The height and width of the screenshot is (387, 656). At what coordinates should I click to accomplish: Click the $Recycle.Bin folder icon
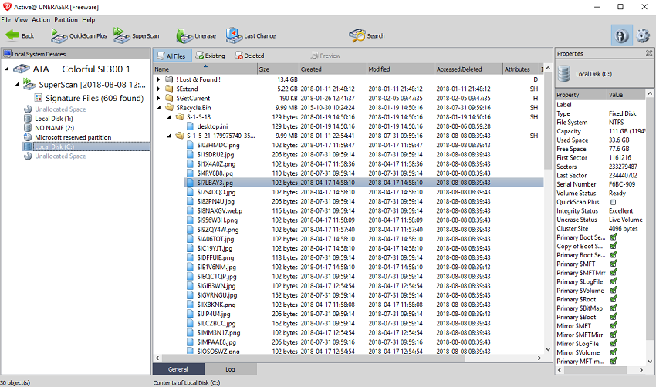click(x=169, y=107)
